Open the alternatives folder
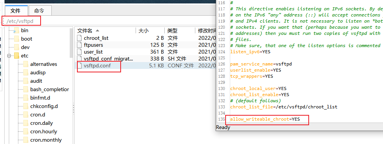Image resolution: width=383 pixels, height=144 pixels. (44, 64)
